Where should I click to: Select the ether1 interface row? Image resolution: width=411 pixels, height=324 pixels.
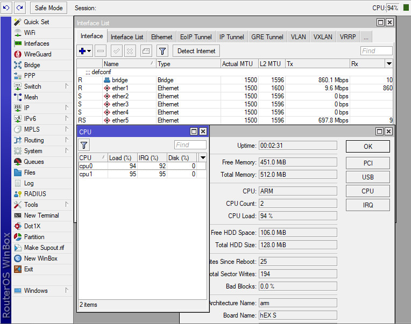(x=235, y=88)
